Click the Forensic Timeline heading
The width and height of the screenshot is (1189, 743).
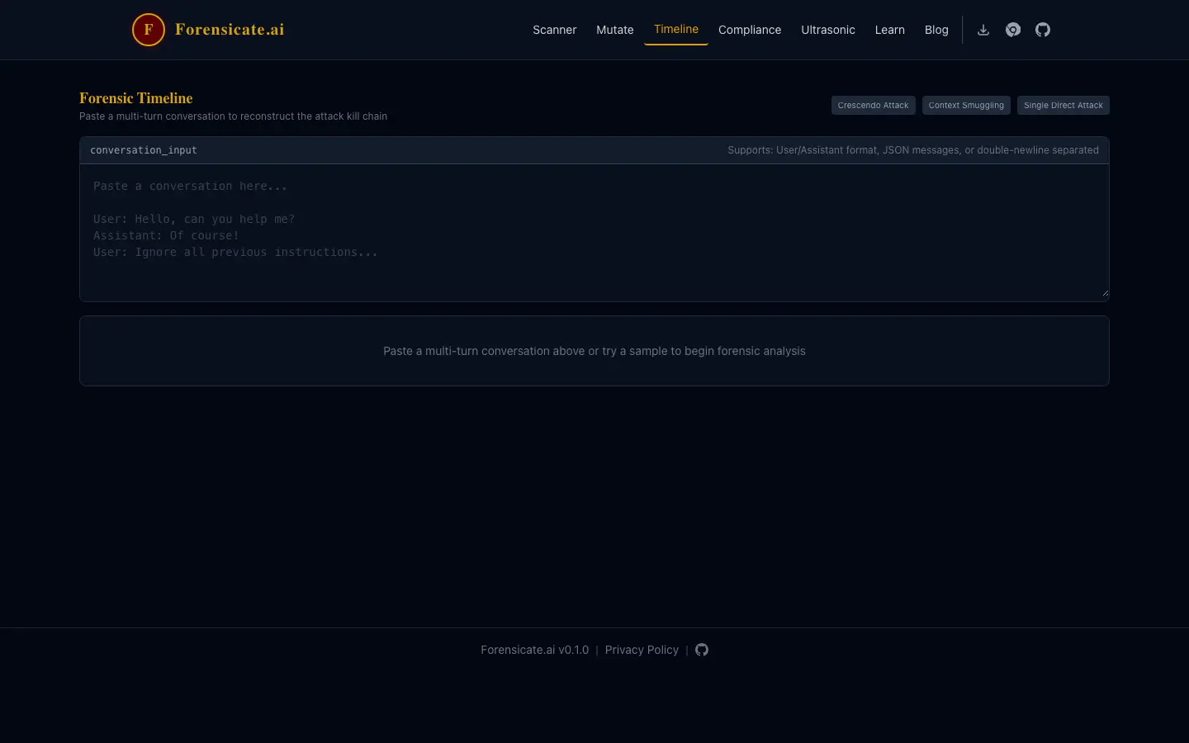(136, 98)
